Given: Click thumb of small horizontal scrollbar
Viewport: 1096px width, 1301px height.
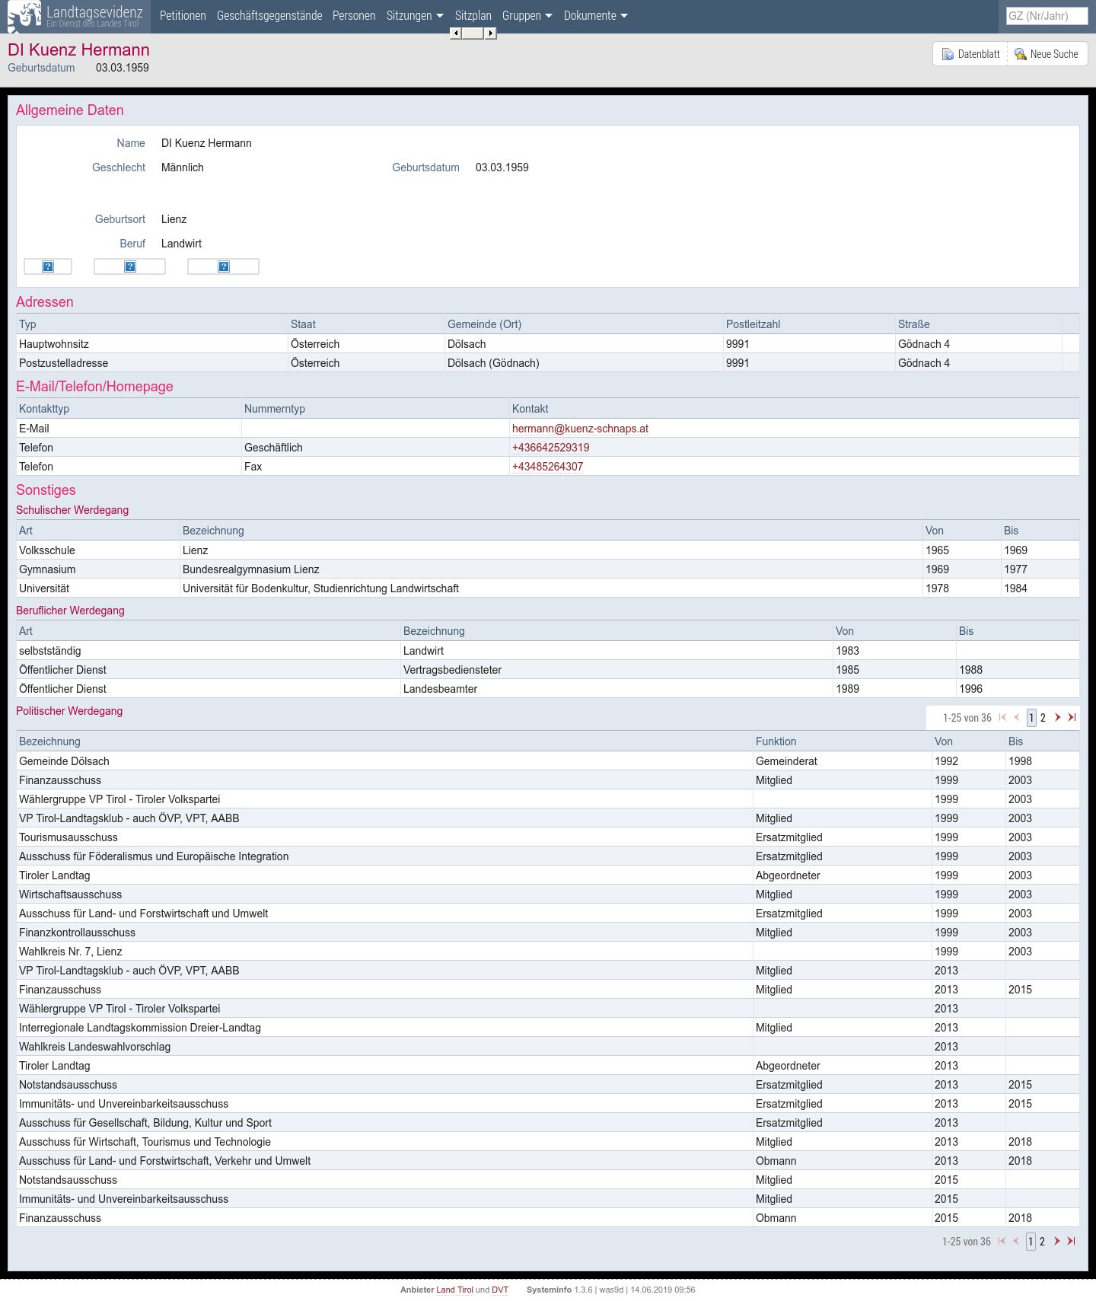Looking at the screenshot, I should point(473,33).
